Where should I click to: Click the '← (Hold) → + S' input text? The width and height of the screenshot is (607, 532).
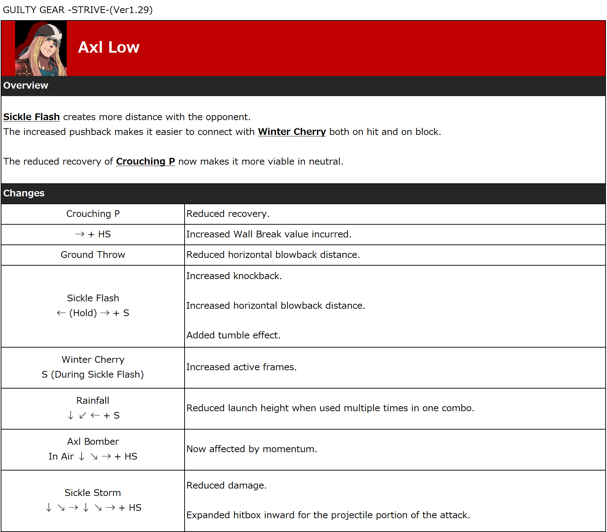[x=93, y=313]
